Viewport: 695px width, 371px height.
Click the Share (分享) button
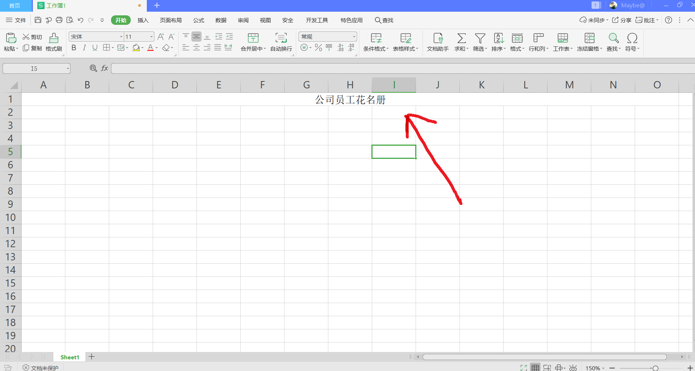coord(622,20)
